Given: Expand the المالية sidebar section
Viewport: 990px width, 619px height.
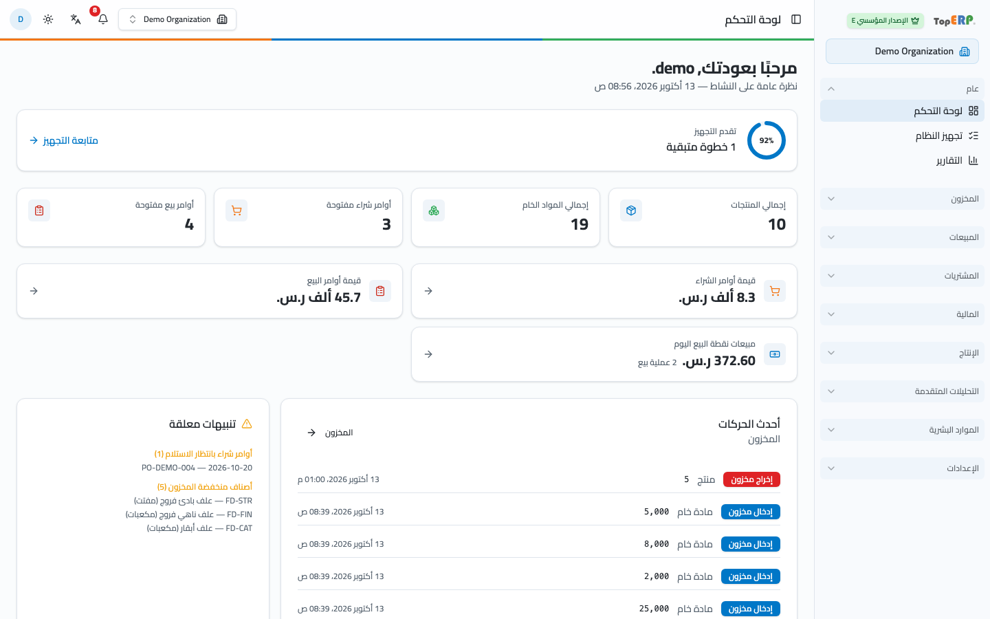Looking at the screenshot, I should [902, 314].
